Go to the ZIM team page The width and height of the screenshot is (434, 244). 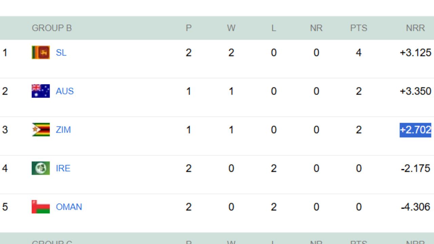click(x=63, y=130)
